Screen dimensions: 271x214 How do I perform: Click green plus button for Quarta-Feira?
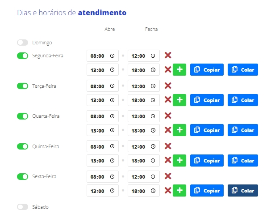click(x=179, y=130)
